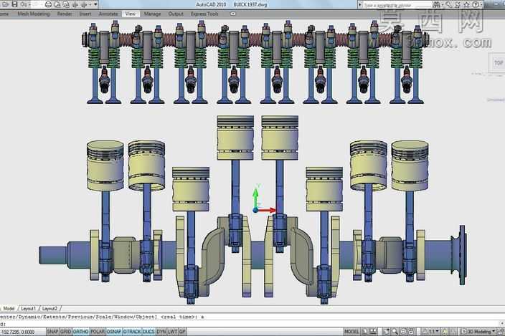Click the Quick View Layouts icon
Image resolution: width=505 pixels, height=336 pixels.
point(364,332)
